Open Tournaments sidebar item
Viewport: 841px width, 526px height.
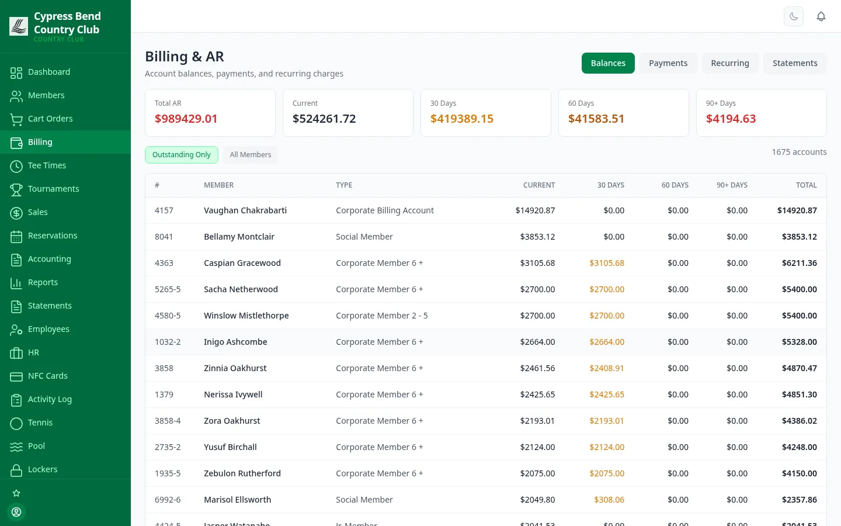tap(65, 189)
